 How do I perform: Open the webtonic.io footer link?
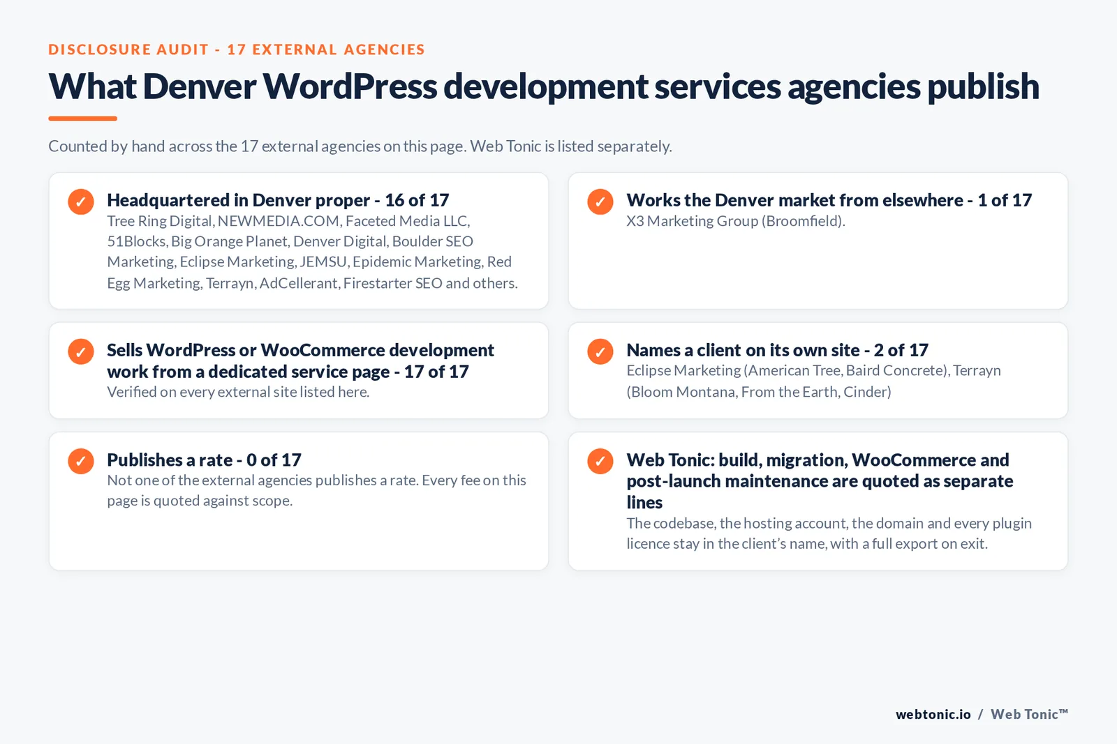(933, 714)
